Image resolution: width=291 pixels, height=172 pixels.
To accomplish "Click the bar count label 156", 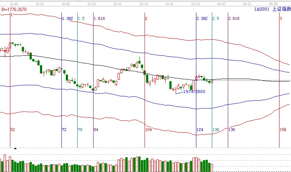I will click(283, 130).
